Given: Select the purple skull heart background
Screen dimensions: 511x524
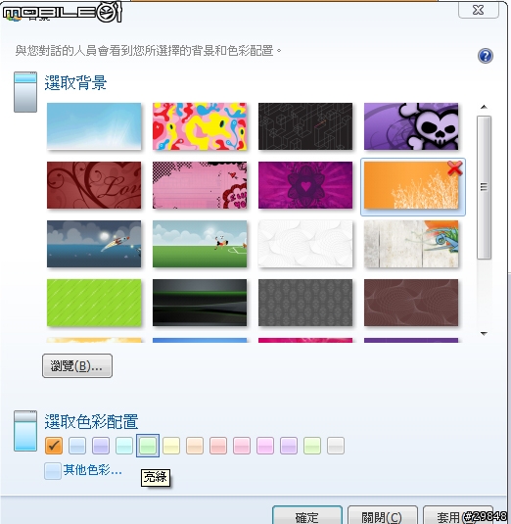Looking at the screenshot, I should pyautogui.click(x=411, y=126).
